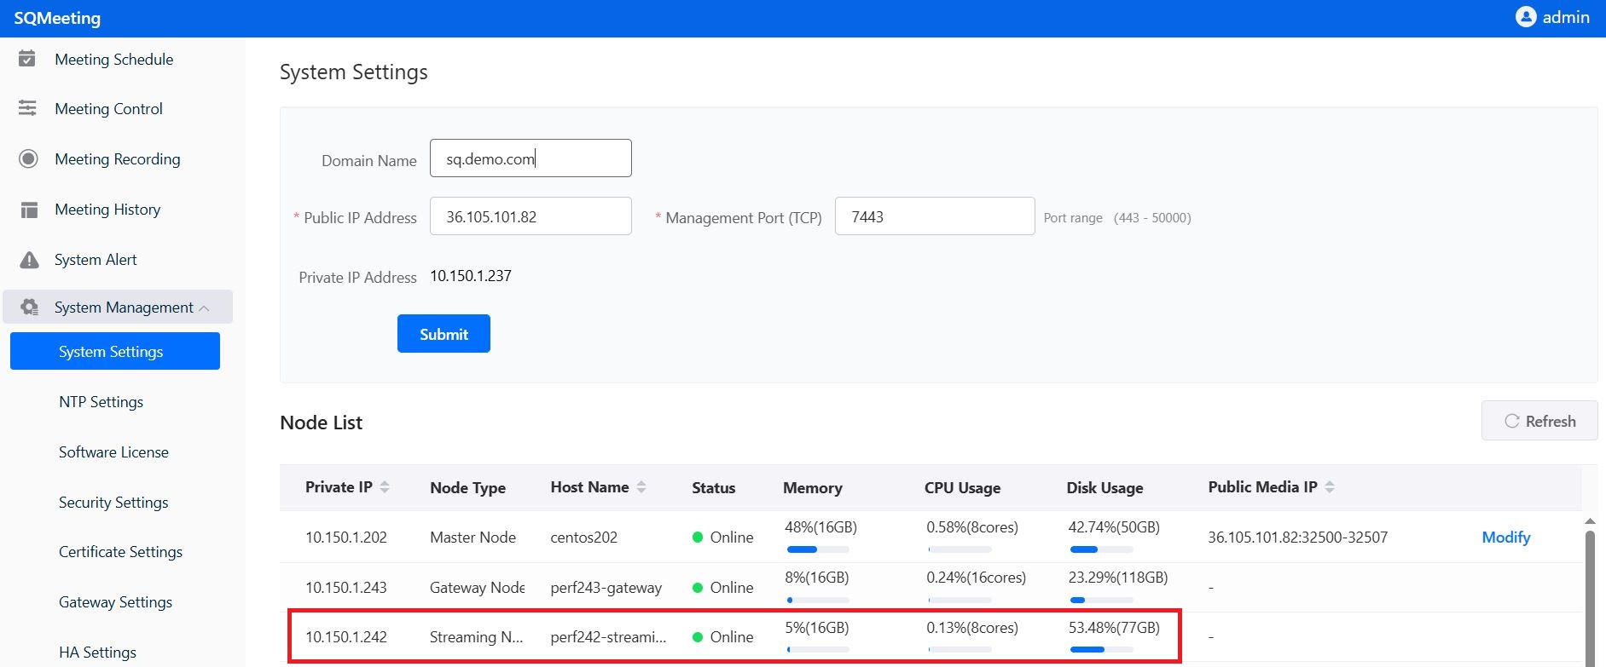Focus the Domain Name input field
The image size is (1606, 667).
click(x=531, y=158)
